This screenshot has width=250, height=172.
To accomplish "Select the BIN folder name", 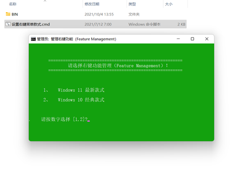I will tap(15, 14).
